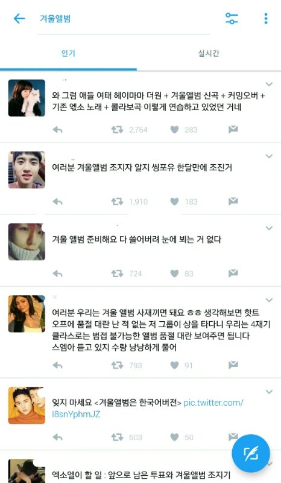The width and height of the screenshot is (281, 483).
Task: Expand options chevron on 사재끼면 tweet
Action: click(269, 300)
